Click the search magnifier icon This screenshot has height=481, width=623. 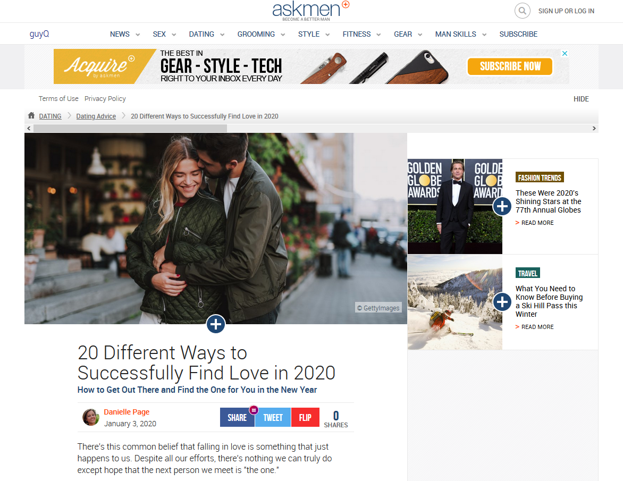click(x=522, y=11)
